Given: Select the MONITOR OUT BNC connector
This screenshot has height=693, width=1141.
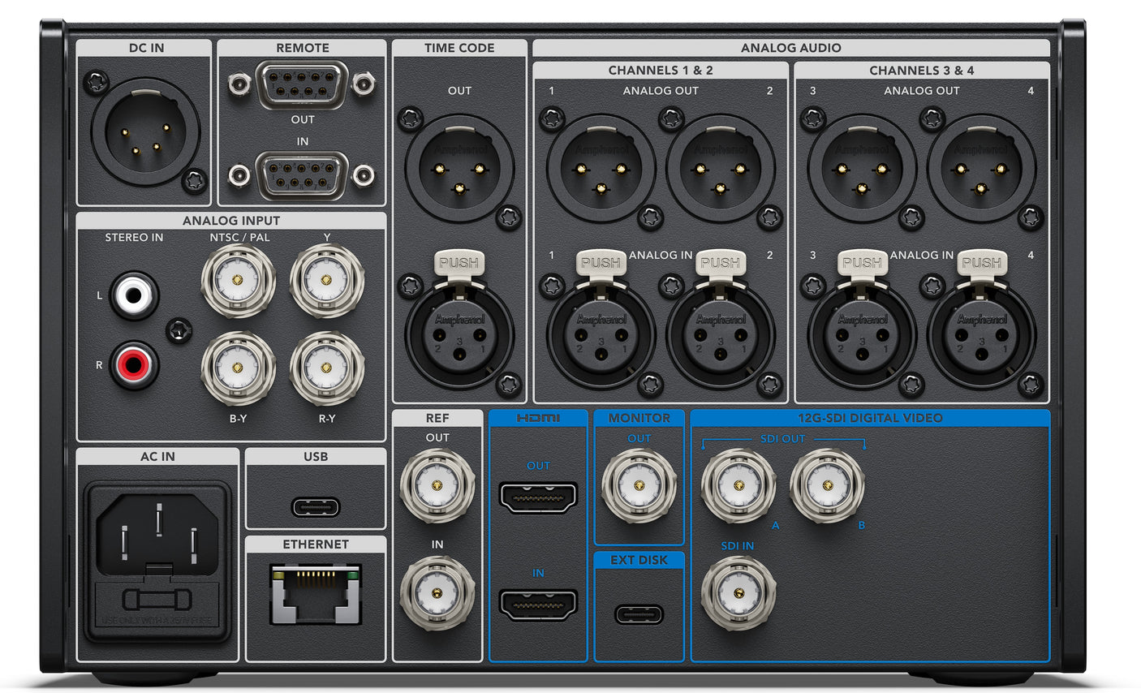Looking at the screenshot, I should click(x=639, y=487).
